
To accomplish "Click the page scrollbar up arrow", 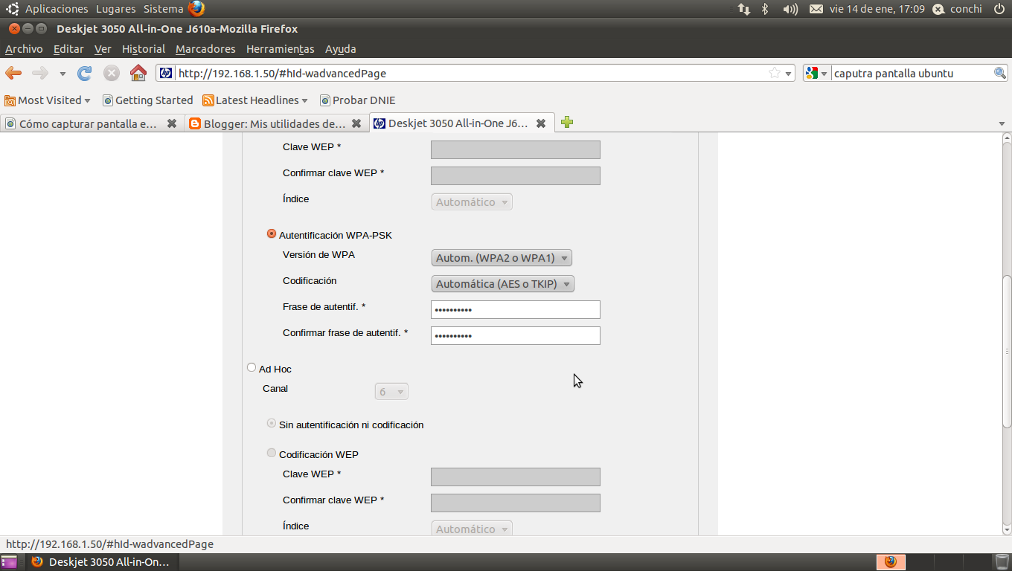I will coord(1007,138).
